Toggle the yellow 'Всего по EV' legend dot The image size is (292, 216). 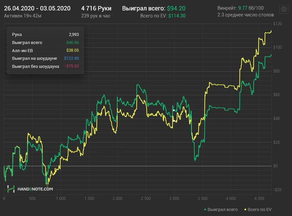tap(245, 210)
